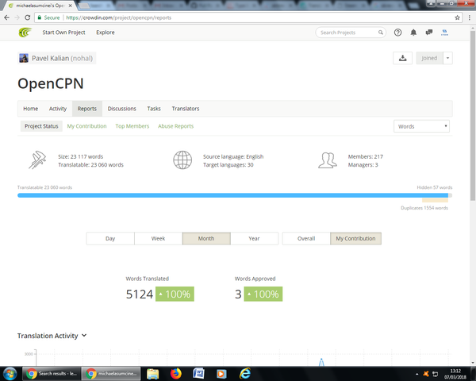Show hidden system tray icons

(416, 374)
